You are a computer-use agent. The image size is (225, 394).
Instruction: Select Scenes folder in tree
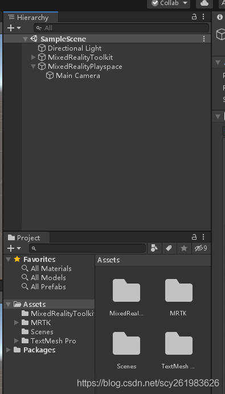pyautogui.click(x=42, y=332)
